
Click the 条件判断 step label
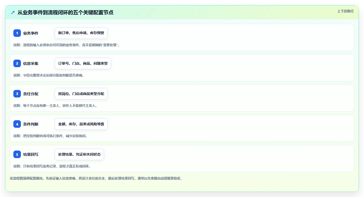point(31,124)
